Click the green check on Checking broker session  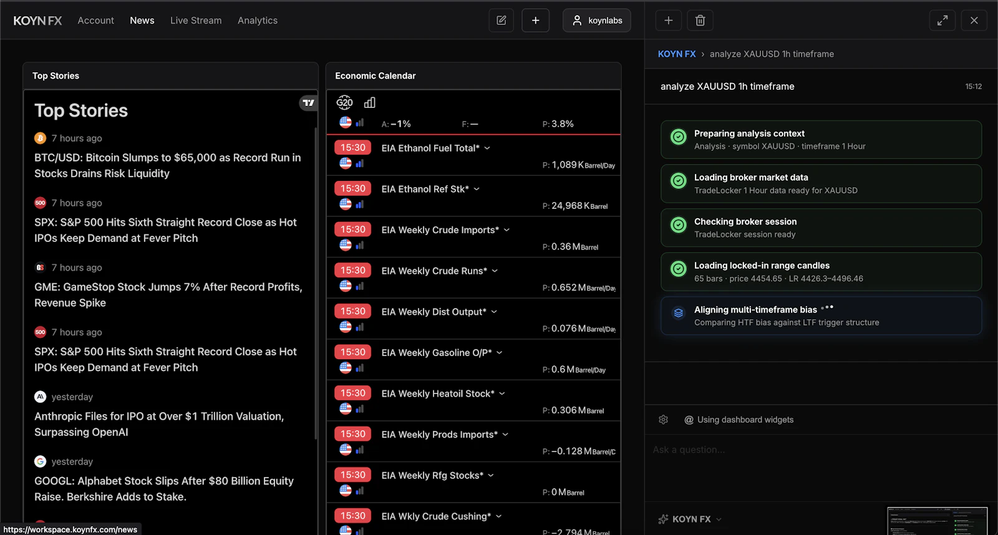click(x=679, y=225)
